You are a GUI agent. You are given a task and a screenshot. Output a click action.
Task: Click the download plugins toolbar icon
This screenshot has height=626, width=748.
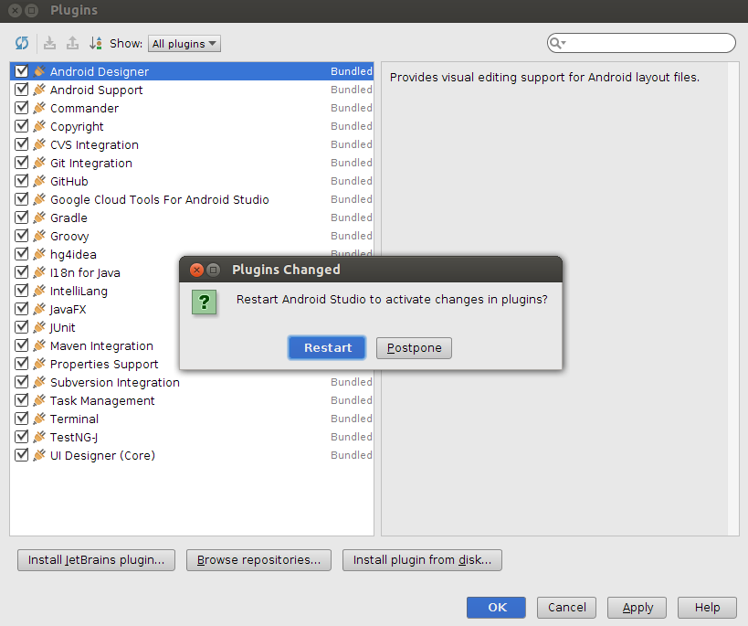49,44
